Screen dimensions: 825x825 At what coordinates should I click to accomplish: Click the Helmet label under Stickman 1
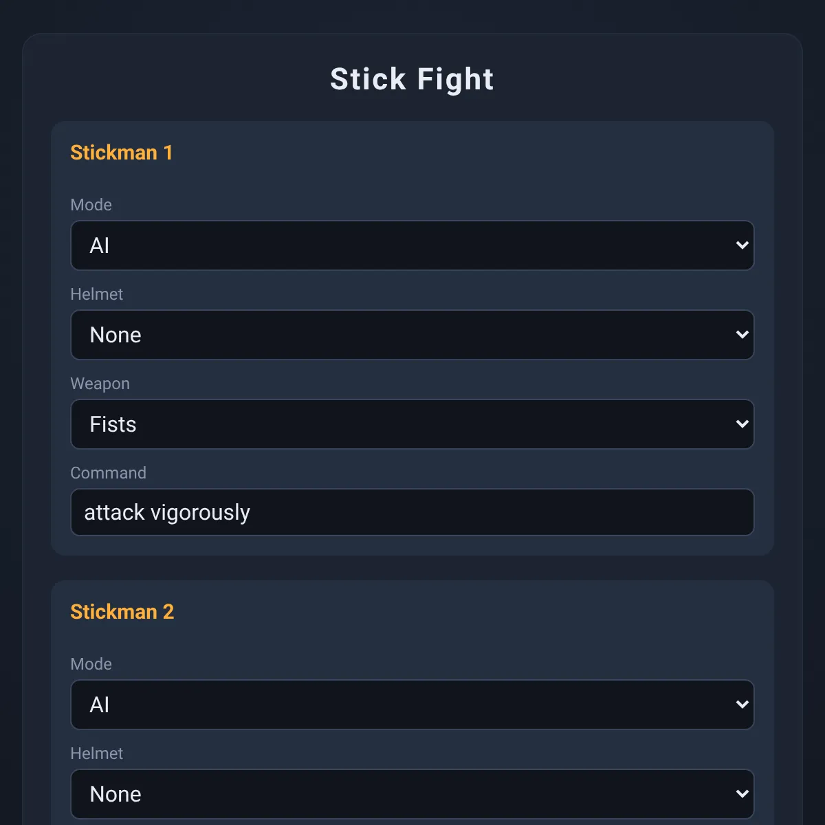(96, 294)
